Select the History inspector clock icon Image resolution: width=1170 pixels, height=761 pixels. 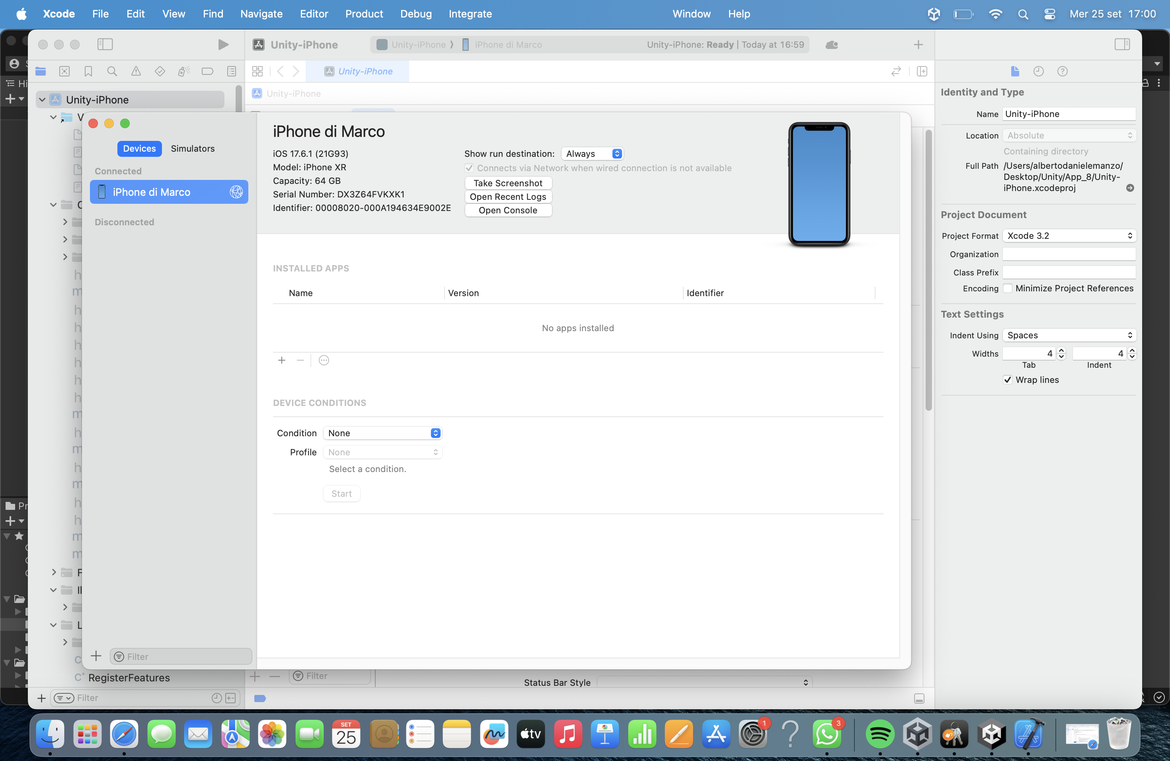tap(1039, 71)
